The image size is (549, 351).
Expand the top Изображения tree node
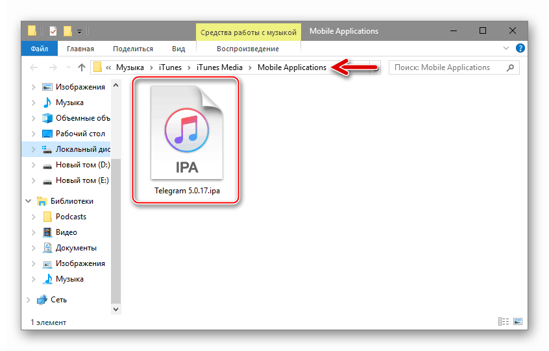33,87
